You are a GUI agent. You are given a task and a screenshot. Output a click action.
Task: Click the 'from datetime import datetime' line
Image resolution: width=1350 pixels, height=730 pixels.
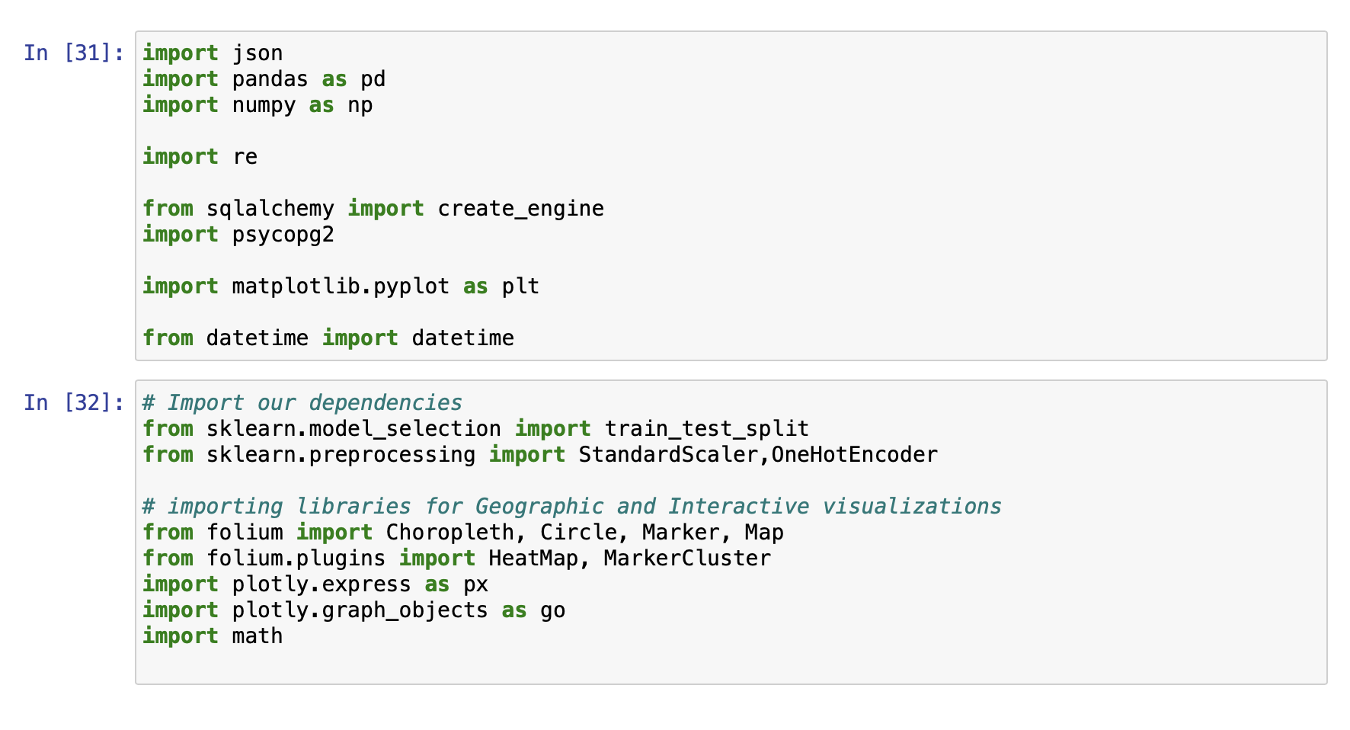[328, 338]
